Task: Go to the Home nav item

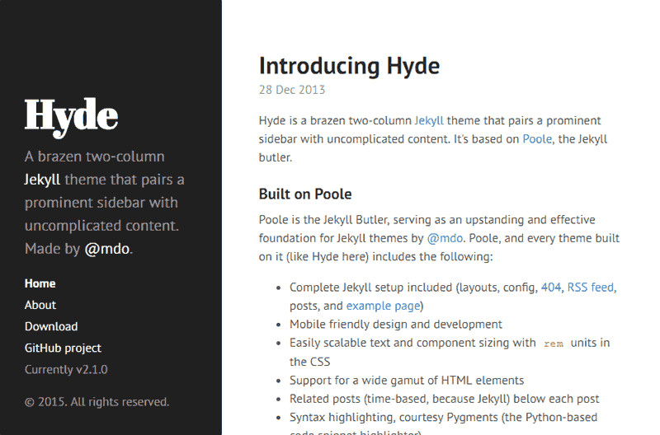Action: click(x=40, y=283)
